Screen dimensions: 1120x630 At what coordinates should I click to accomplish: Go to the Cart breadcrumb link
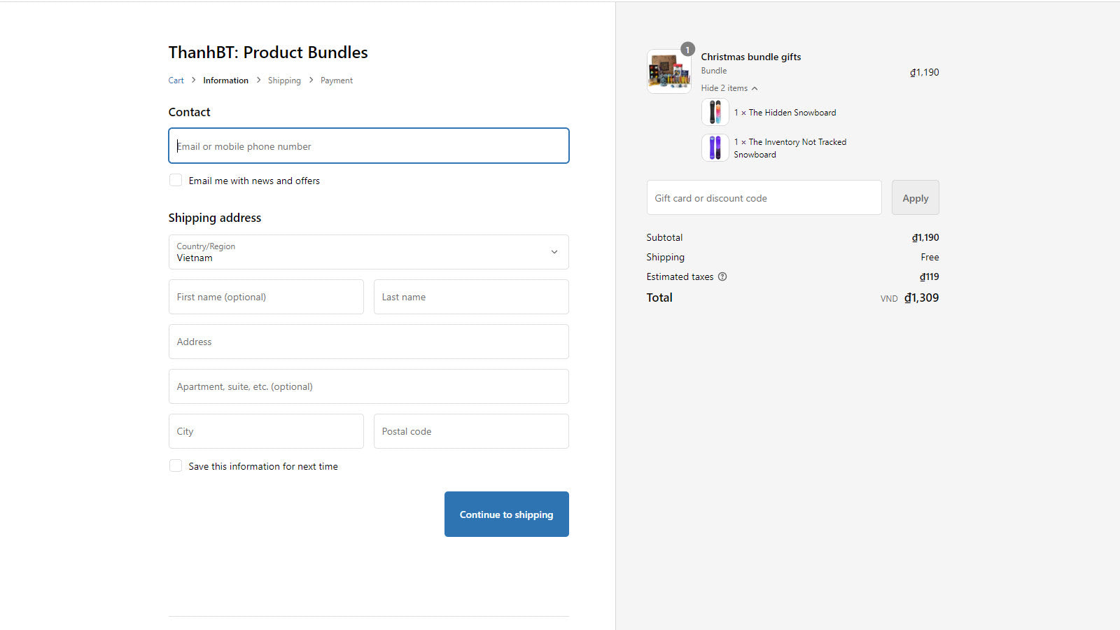click(176, 80)
